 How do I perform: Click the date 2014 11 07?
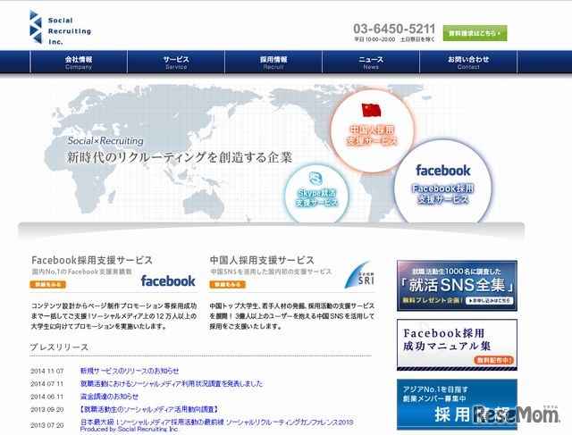click(47, 372)
